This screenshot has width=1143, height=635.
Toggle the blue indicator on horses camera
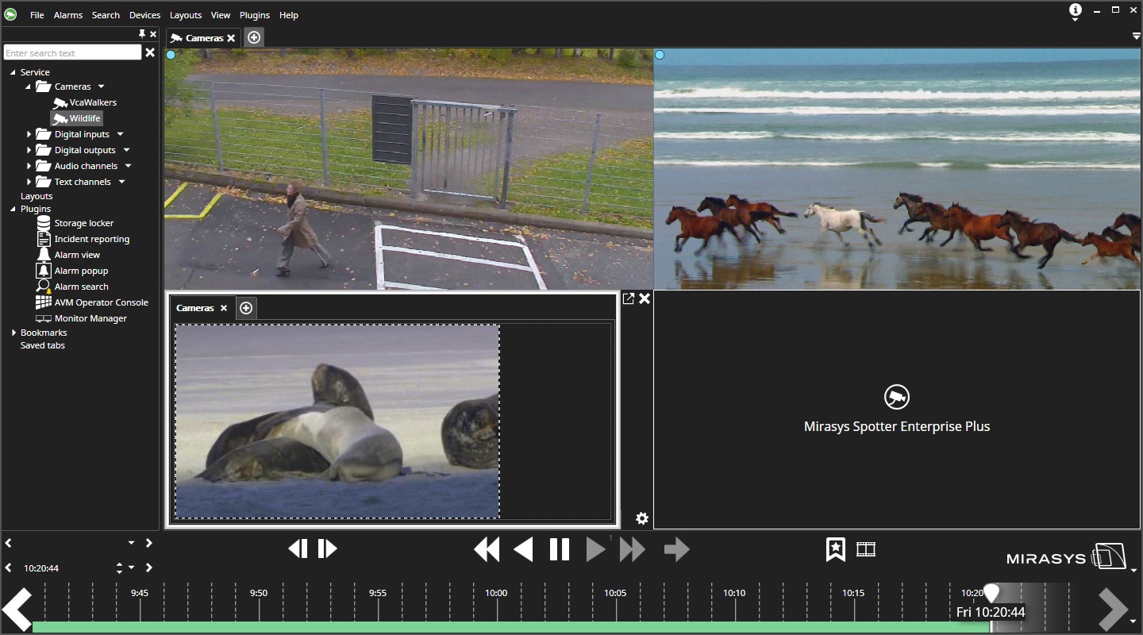coord(660,55)
